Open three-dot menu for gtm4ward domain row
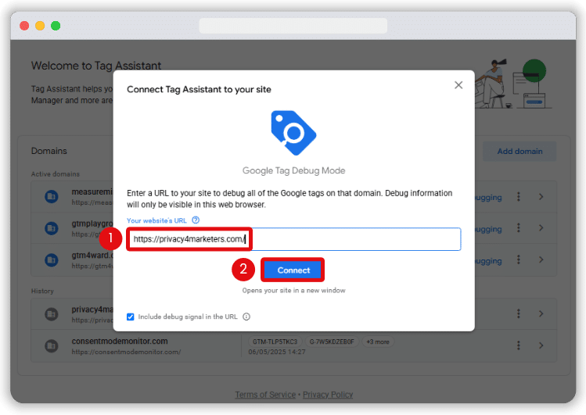586x415 pixels. pyautogui.click(x=519, y=259)
